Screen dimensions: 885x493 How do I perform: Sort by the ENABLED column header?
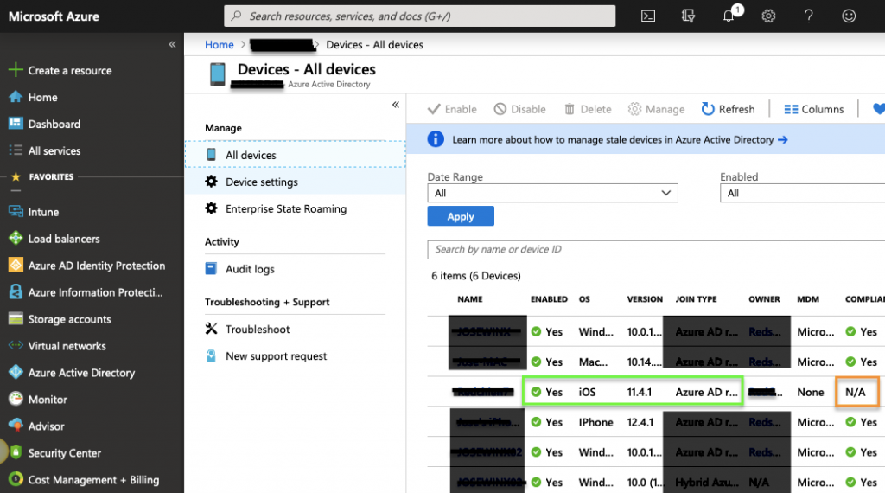point(549,299)
